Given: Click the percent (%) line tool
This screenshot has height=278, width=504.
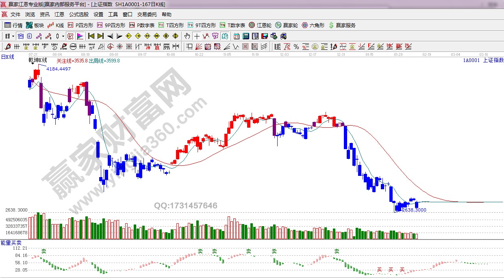Looking at the screenshot, I should [296, 47].
